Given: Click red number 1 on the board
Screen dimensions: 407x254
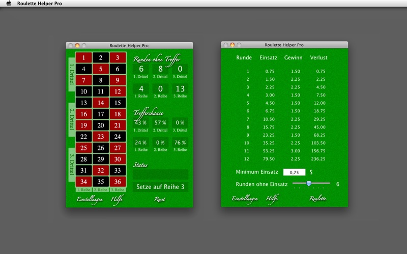Looking at the screenshot, I should 83,58.
